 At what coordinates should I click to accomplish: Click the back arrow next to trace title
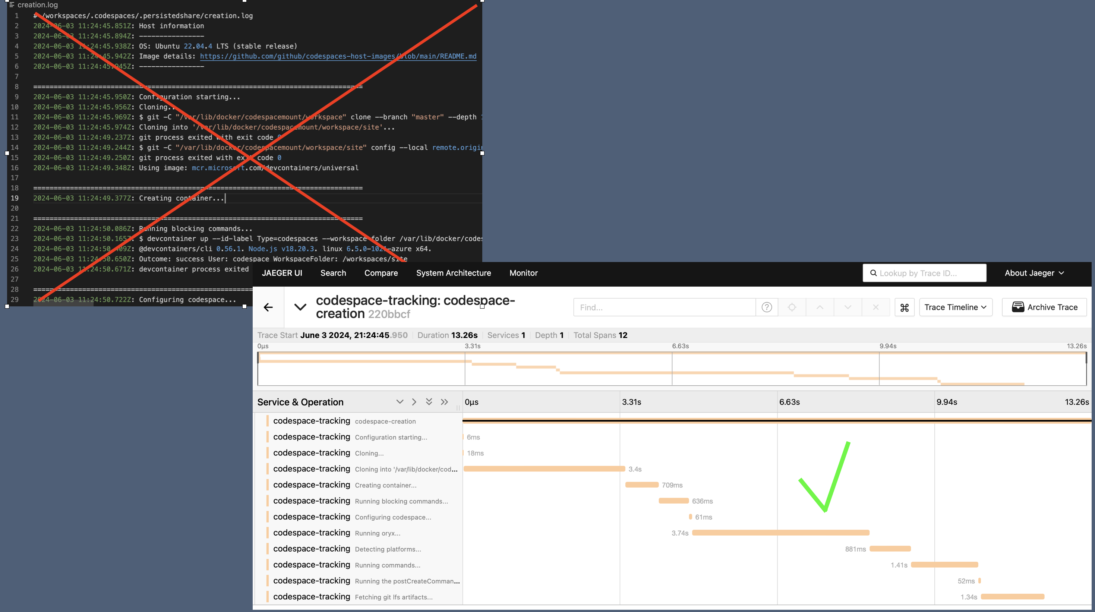tap(268, 307)
